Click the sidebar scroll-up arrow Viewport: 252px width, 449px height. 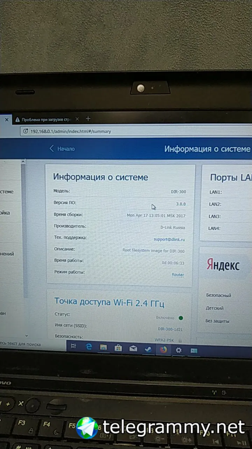coord(23,162)
